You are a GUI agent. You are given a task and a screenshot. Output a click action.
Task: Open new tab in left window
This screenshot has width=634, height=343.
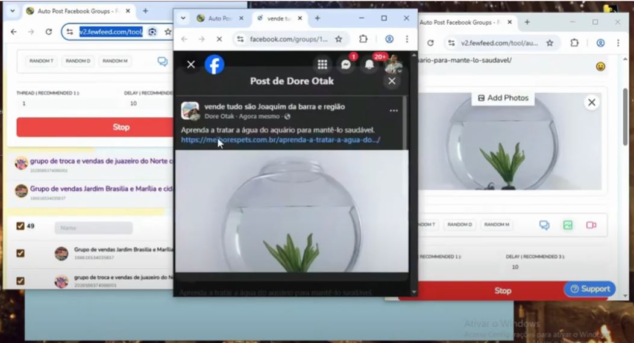click(145, 11)
